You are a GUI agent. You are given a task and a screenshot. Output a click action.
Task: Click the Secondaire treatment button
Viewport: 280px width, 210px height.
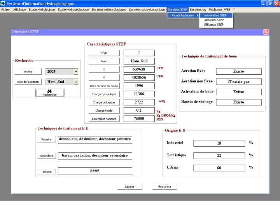(46, 156)
